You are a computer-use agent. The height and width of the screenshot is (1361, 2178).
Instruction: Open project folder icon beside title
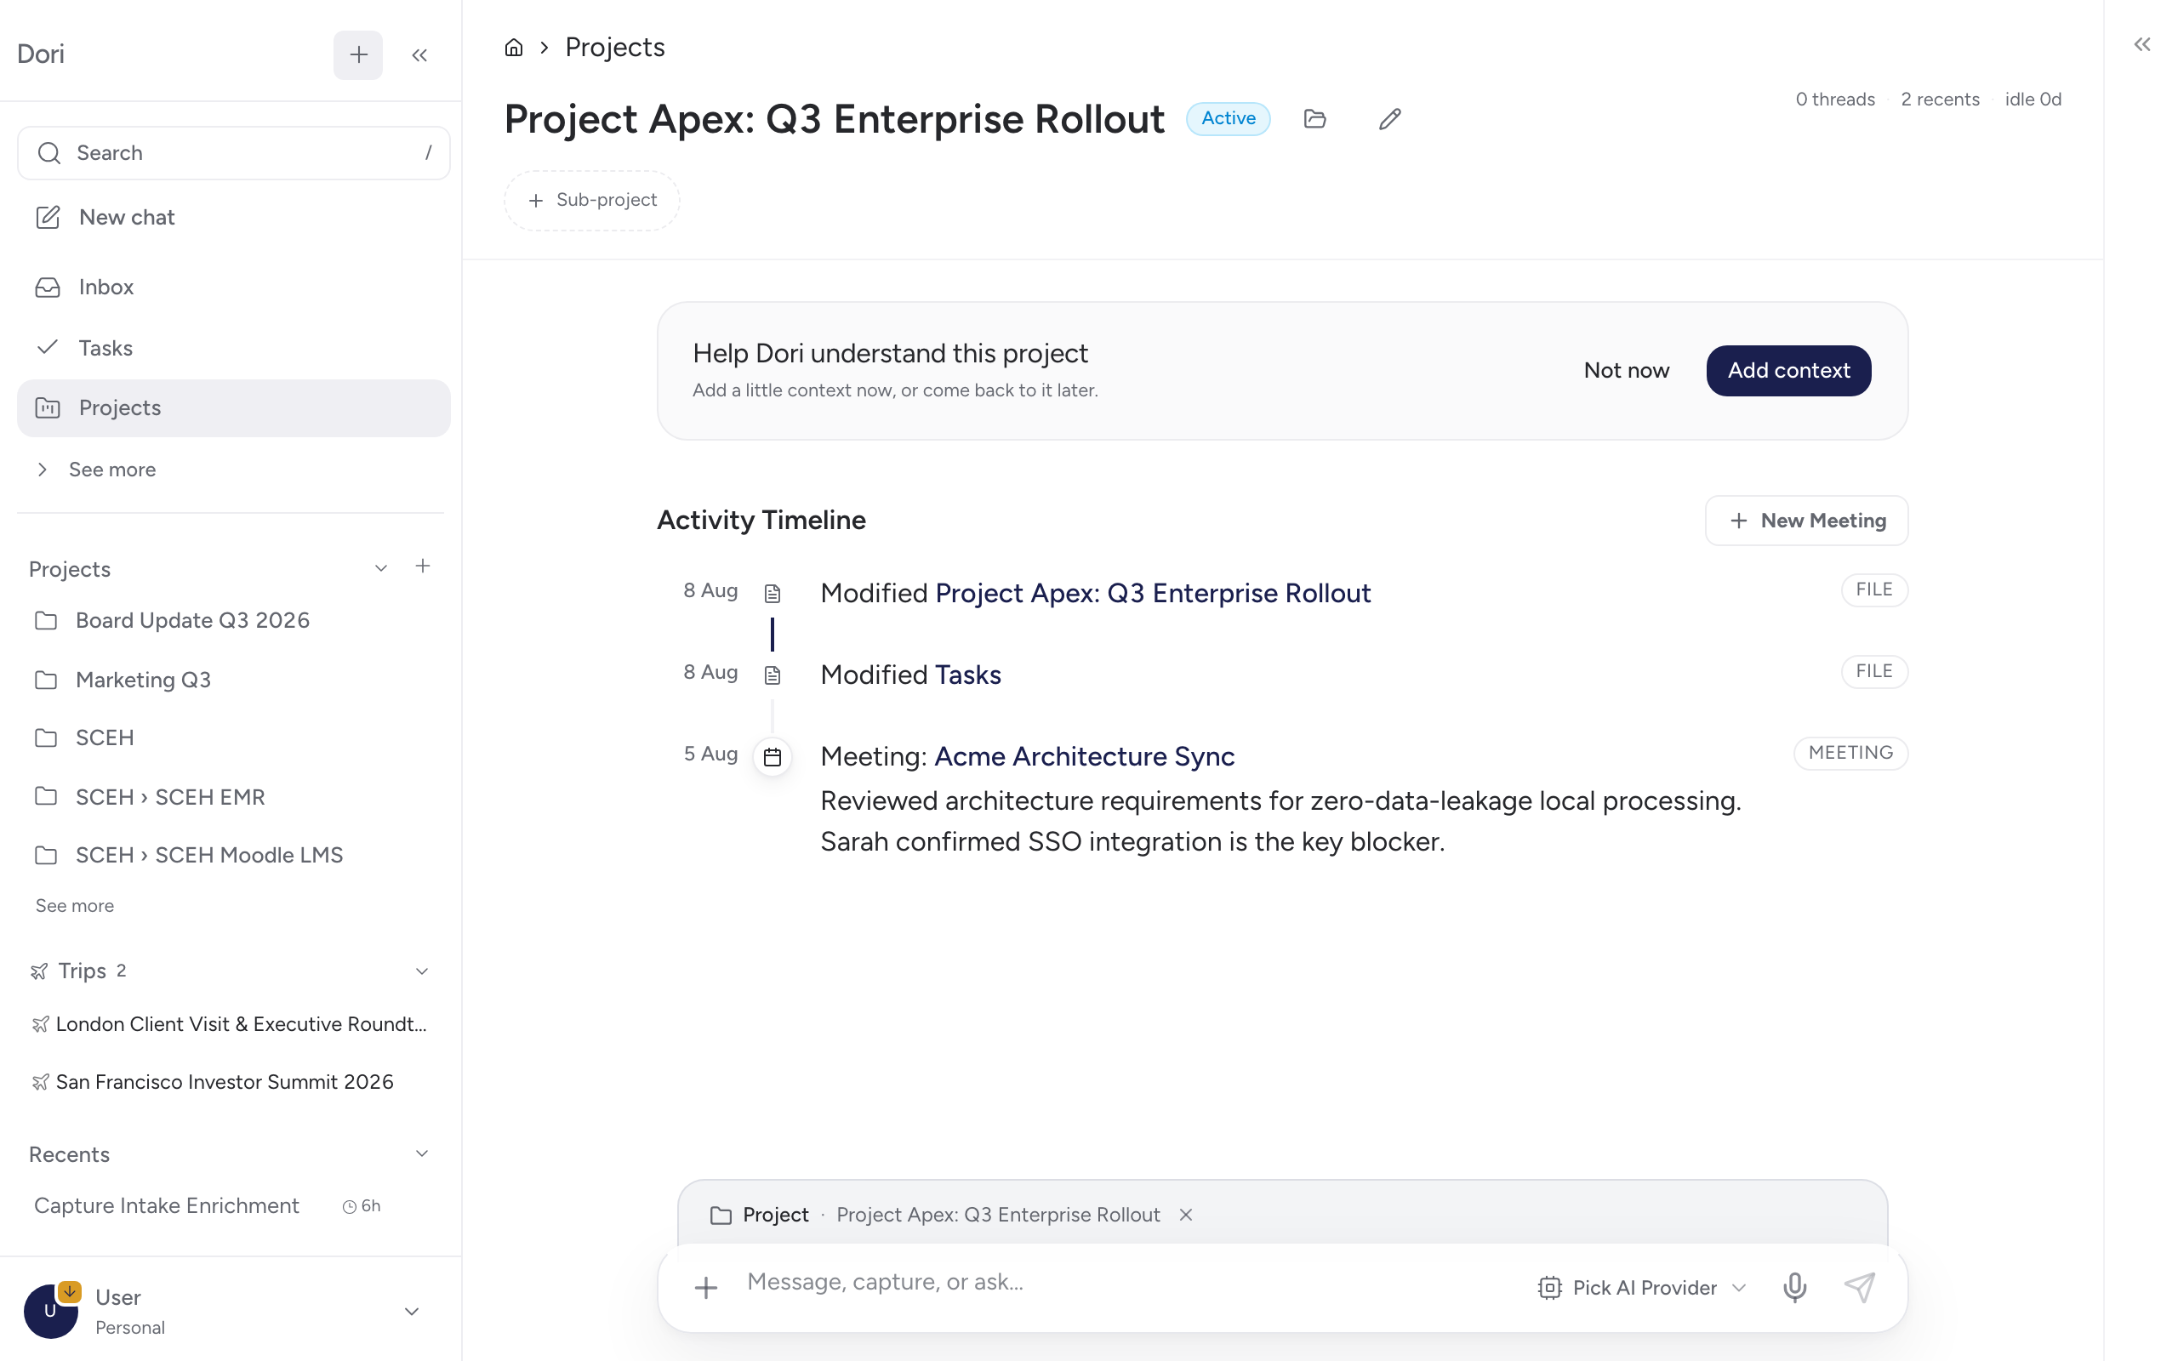click(1315, 119)
